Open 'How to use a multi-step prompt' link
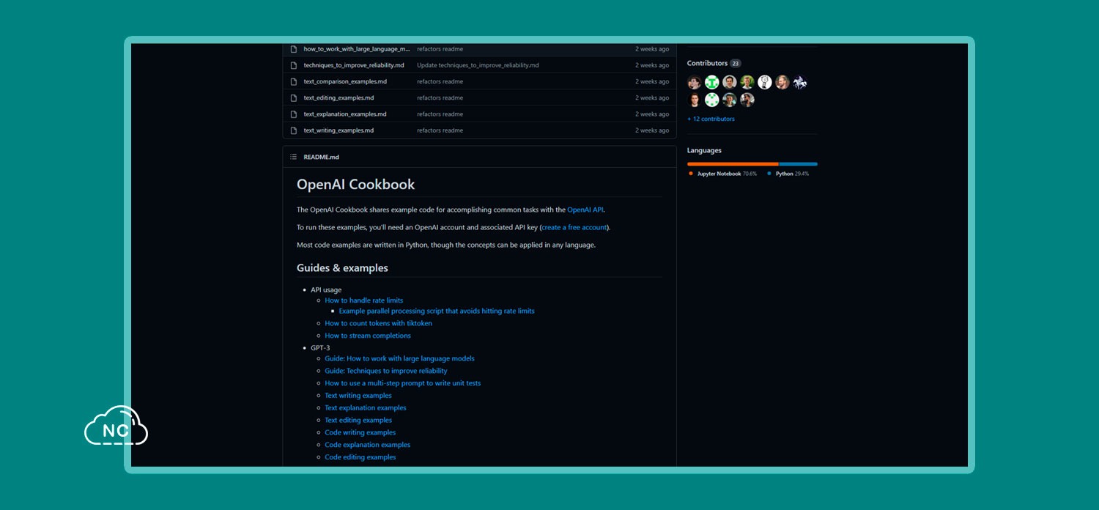 (x=403, y=383)
